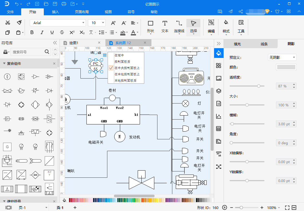The image size is (304, 211).
Task: Open the Layers panel in right sidebar
Action: (219, 91)
